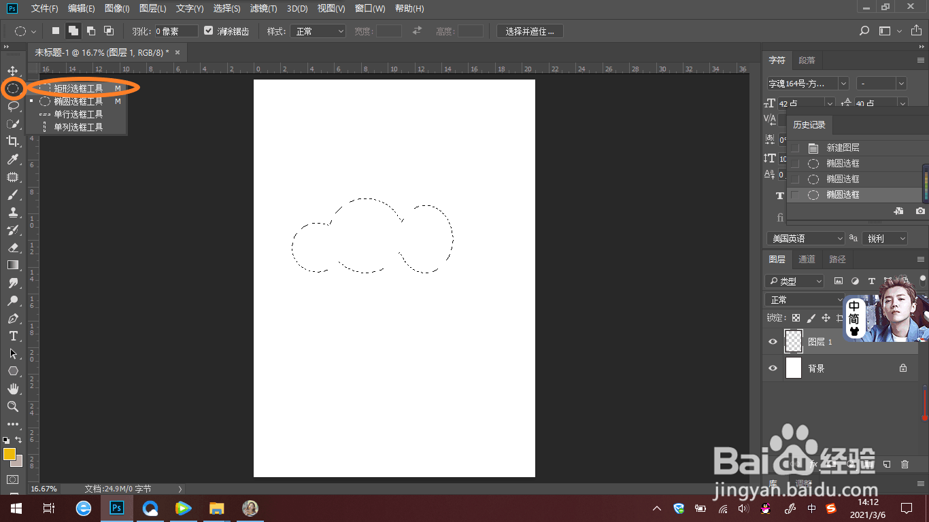Viewport: 929px width, 522px height.
Task: Toggle lock transparent pixels
Action: 796,317
